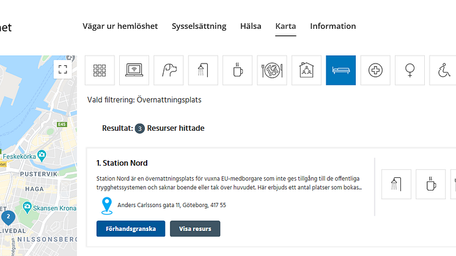Click the PUSTERVIK label on map
Screen dimensions: 456x256
[39, 174]
